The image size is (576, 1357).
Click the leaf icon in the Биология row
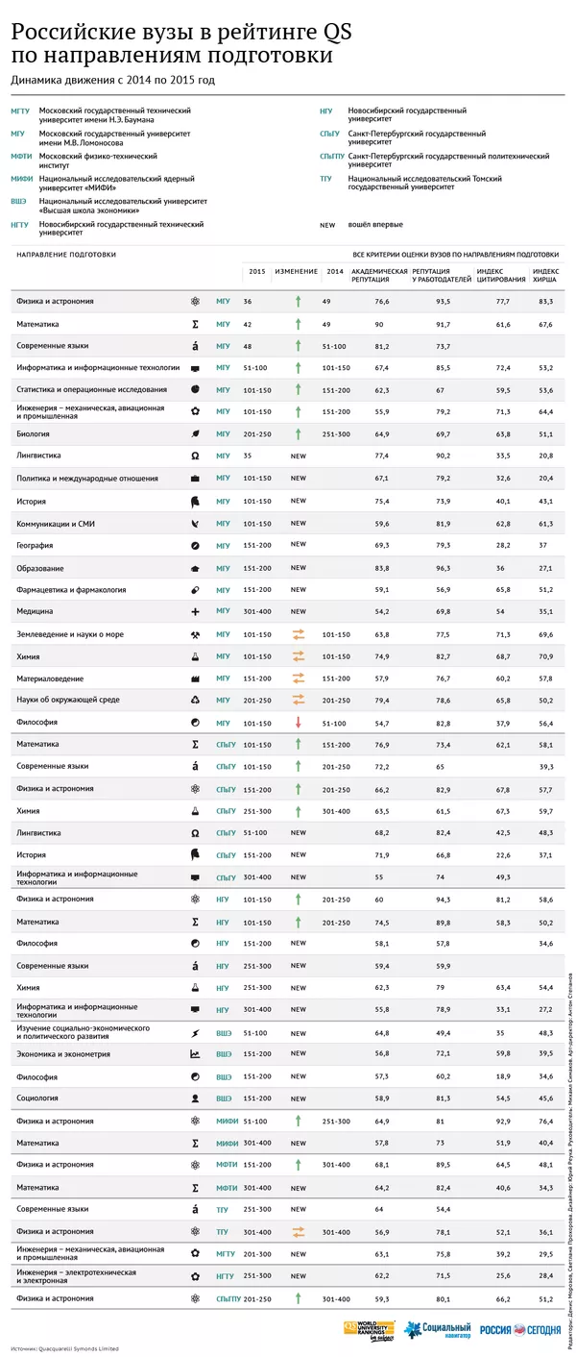coord(195,434)
